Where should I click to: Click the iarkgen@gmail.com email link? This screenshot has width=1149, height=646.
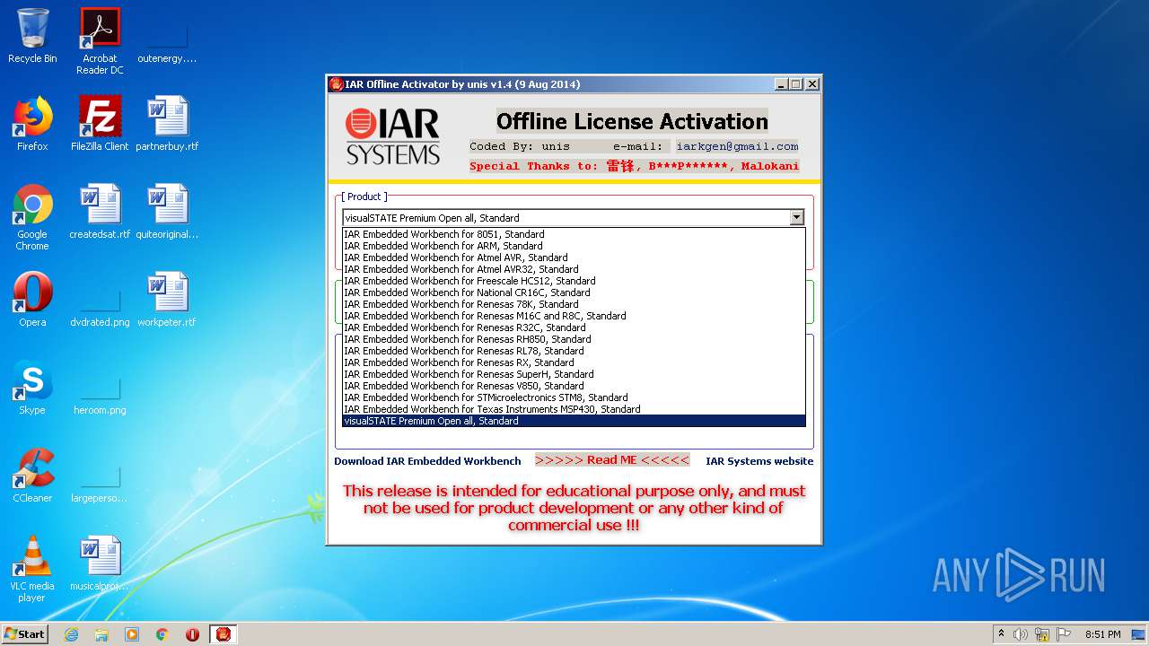click(x=737, y=146)
